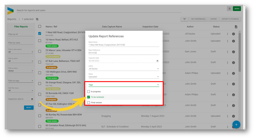Uncheck the 'To be reviewed' tag option
255x139 pixels.
(89, 97)
